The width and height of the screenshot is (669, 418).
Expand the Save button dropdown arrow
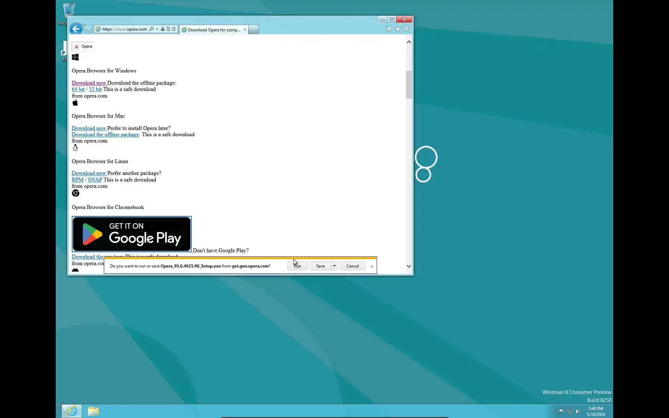point(334,266)
